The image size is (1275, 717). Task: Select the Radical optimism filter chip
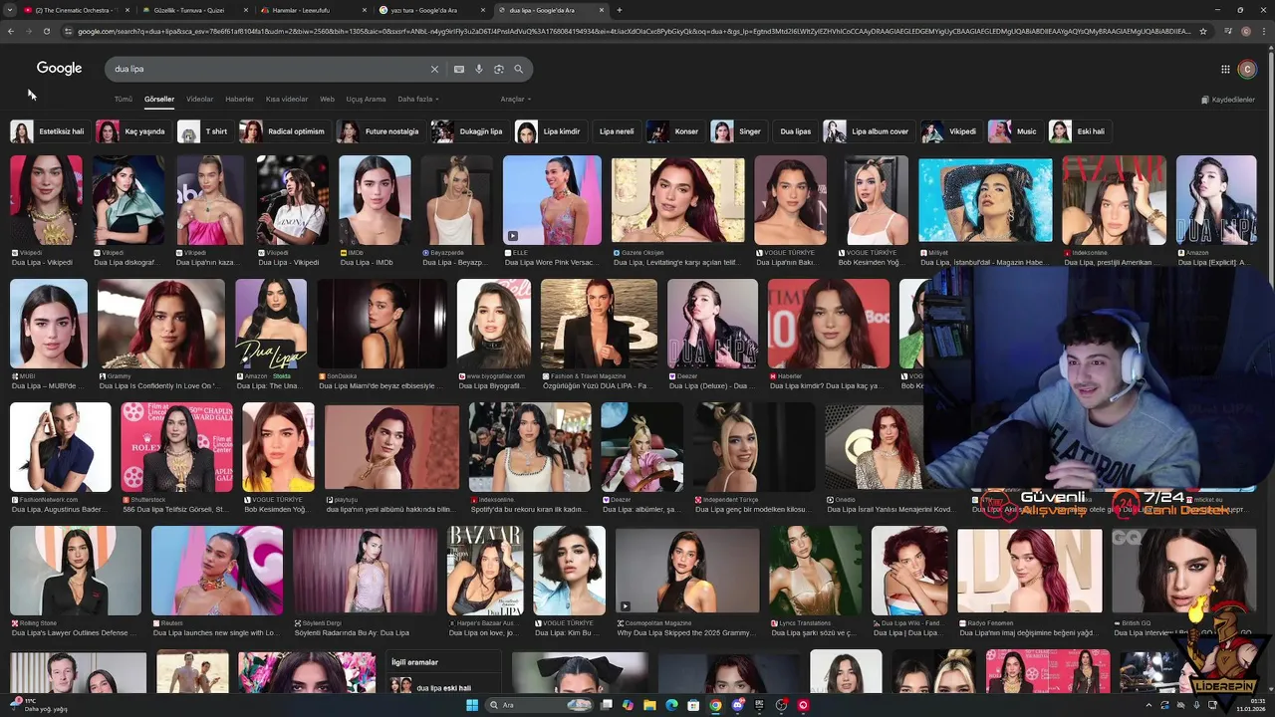click(x=284, y=131)
